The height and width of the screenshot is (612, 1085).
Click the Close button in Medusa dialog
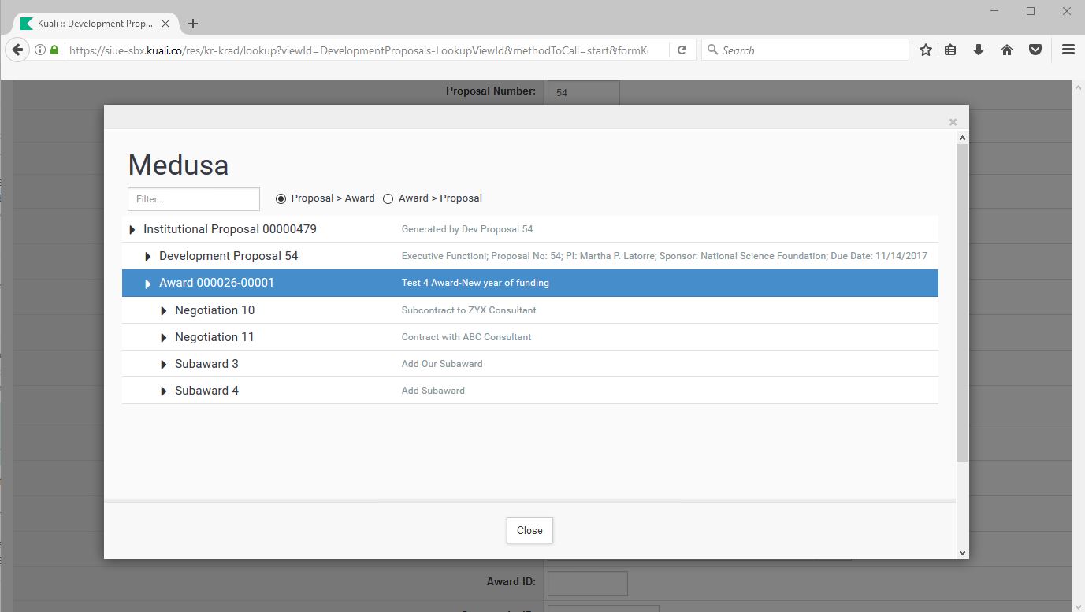tap(529, 530)
